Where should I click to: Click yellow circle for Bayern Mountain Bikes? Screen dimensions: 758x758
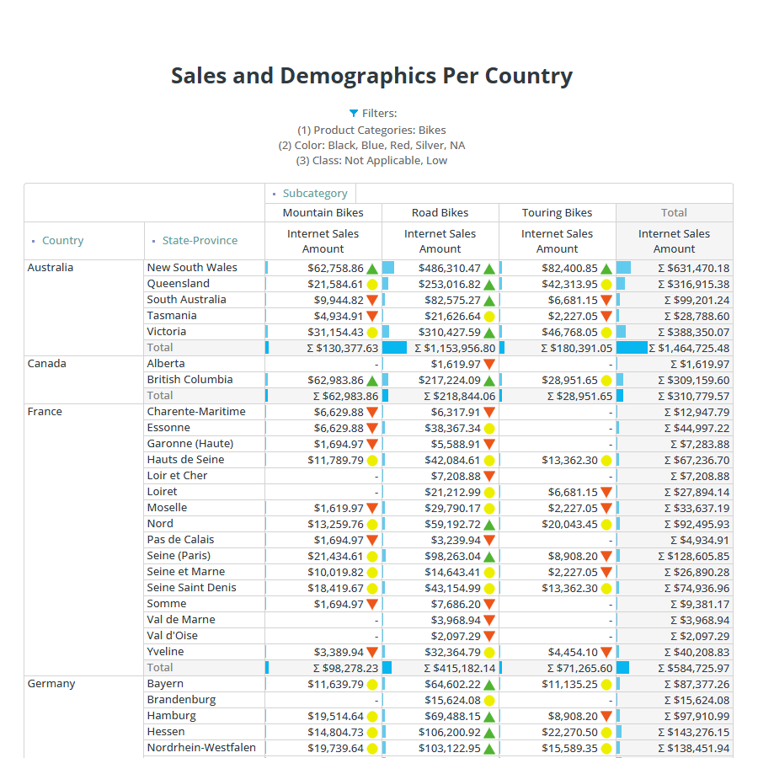click(372, 685)
